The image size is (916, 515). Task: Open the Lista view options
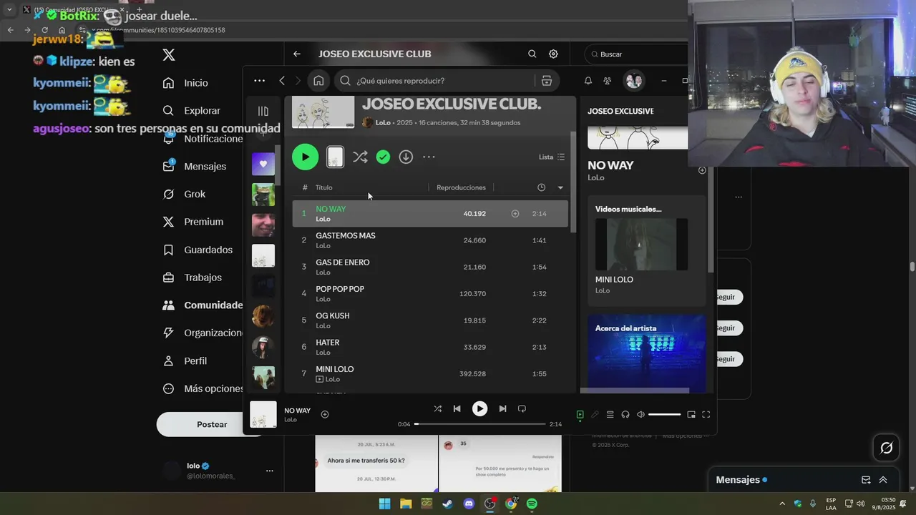coord(552,157)
